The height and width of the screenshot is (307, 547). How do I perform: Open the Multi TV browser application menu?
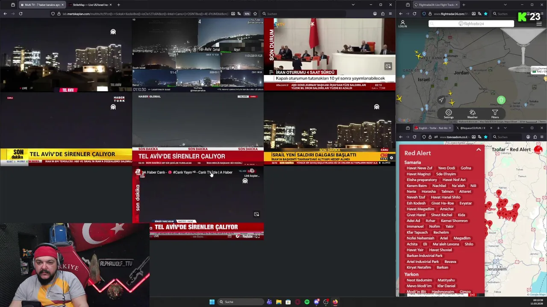[390, 14]
